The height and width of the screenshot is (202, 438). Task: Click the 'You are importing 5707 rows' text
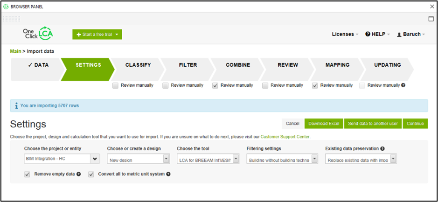click(x=50, y=105)
